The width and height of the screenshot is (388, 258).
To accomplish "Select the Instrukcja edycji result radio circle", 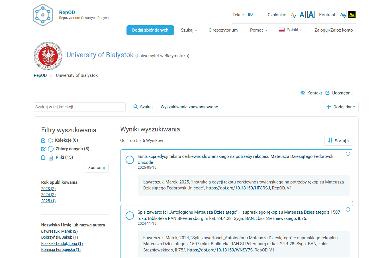I will point(348,154).
